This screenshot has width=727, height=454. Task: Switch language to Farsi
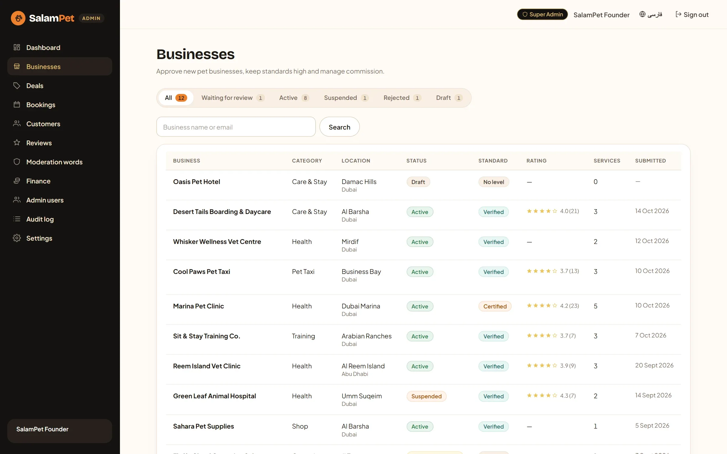point(651,15)
